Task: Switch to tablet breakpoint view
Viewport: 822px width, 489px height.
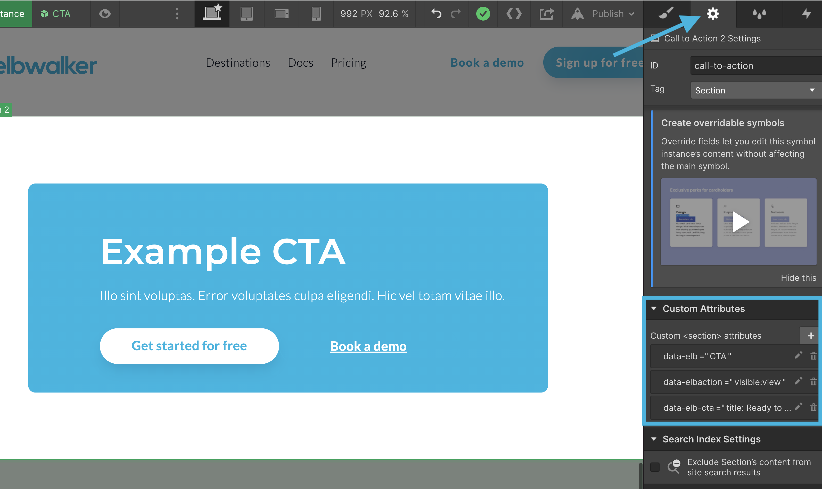Action: coord(246,14)
